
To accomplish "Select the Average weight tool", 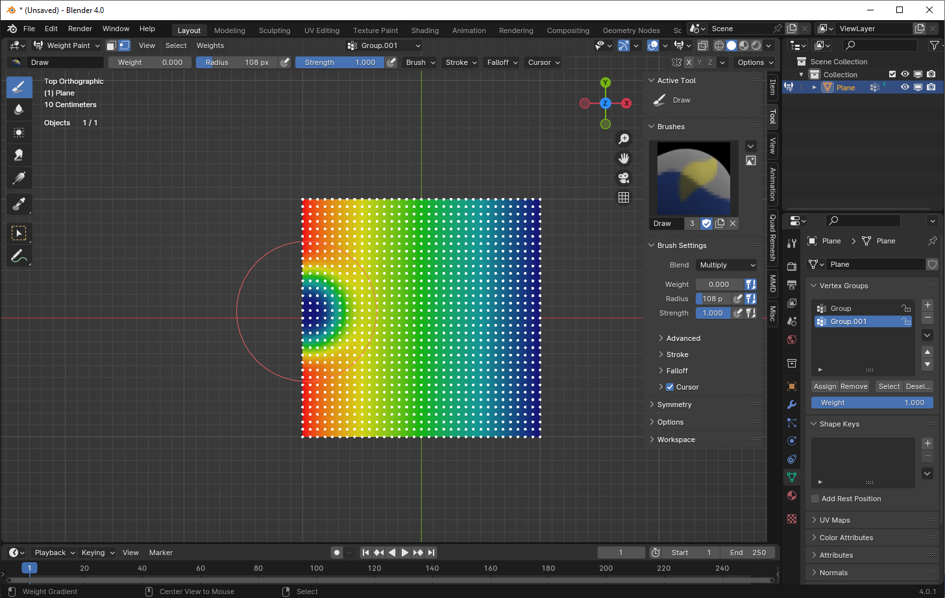I will (19, 132).
